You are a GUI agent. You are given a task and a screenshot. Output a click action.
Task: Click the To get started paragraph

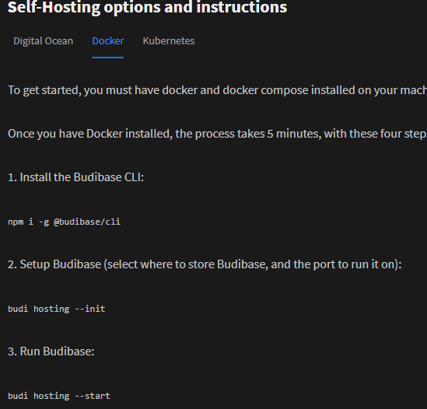pos(217,90)
